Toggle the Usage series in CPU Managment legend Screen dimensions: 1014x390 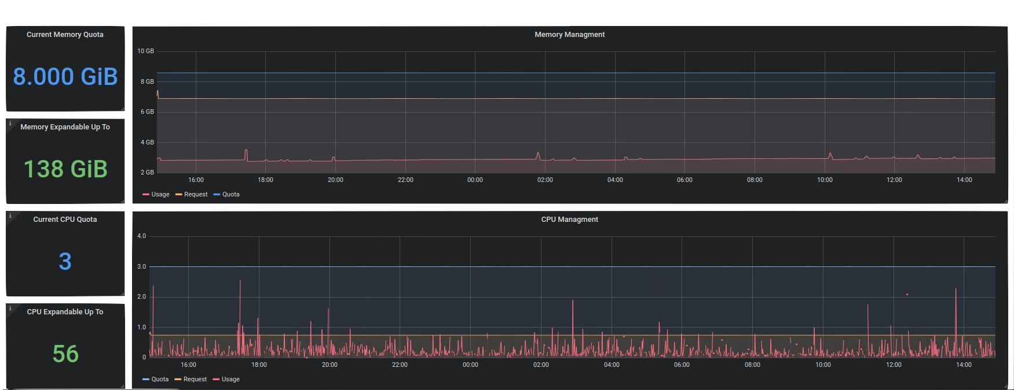pyautogui.click(x=230, y=380)
